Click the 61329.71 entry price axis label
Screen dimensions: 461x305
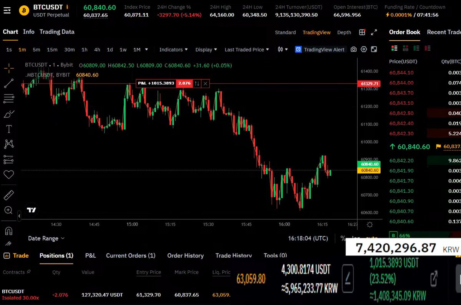pos(369,83)
